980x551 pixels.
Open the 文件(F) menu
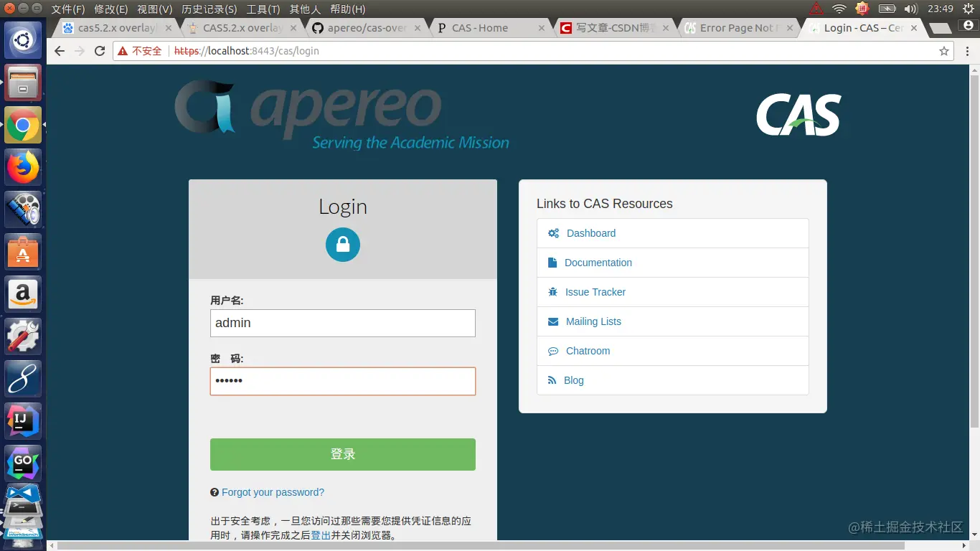point(68,9)
